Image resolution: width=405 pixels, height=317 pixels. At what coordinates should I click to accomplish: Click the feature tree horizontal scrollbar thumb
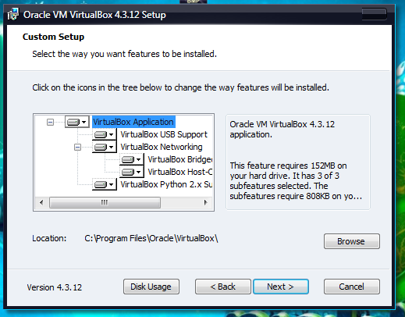click(x=105, y=202)
